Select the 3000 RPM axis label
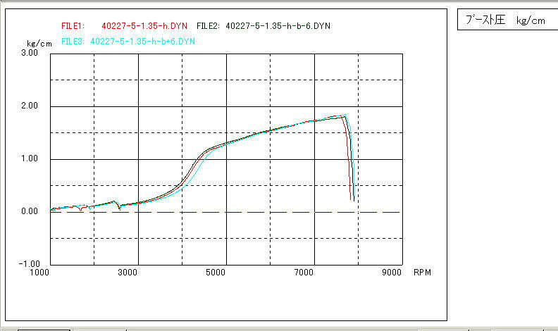558x331 pixels. pyautogui.click(x=128, y=273)
